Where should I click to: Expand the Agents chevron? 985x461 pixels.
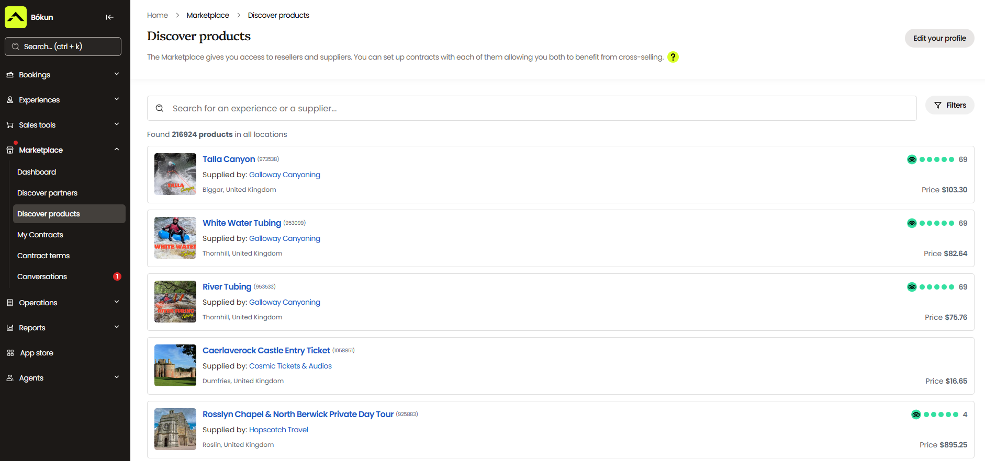tap(117, 377)
